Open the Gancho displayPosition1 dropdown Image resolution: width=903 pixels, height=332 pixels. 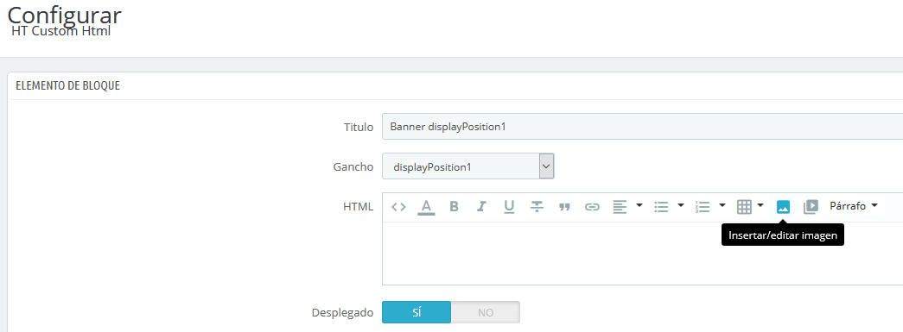pos(468,167)
